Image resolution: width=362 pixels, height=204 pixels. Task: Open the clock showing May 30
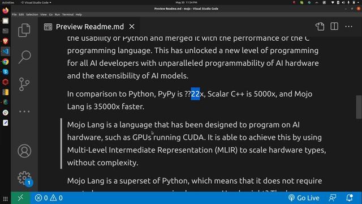click(x=186, y=2)
